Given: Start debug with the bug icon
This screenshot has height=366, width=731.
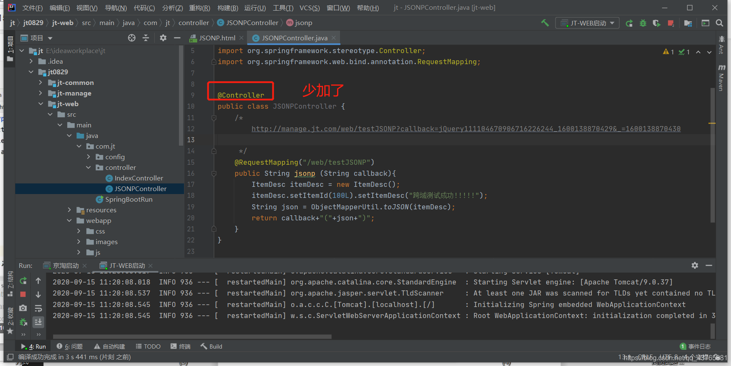Looking at the screenshot, I should pyautogui.click(x=643, y=23).
